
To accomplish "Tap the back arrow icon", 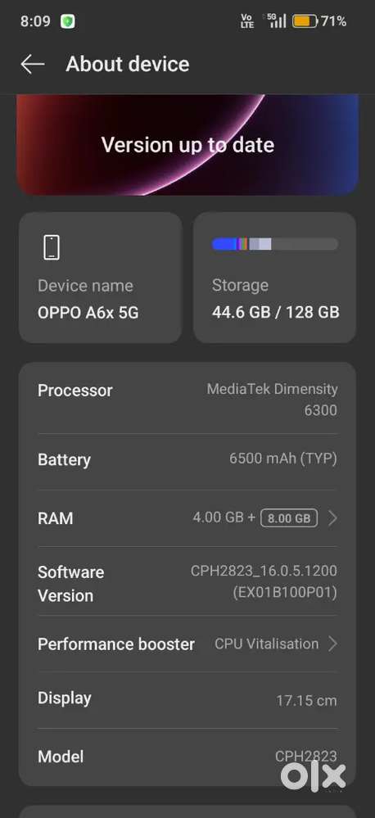I will pyautogui.click(x=32, y=64).
